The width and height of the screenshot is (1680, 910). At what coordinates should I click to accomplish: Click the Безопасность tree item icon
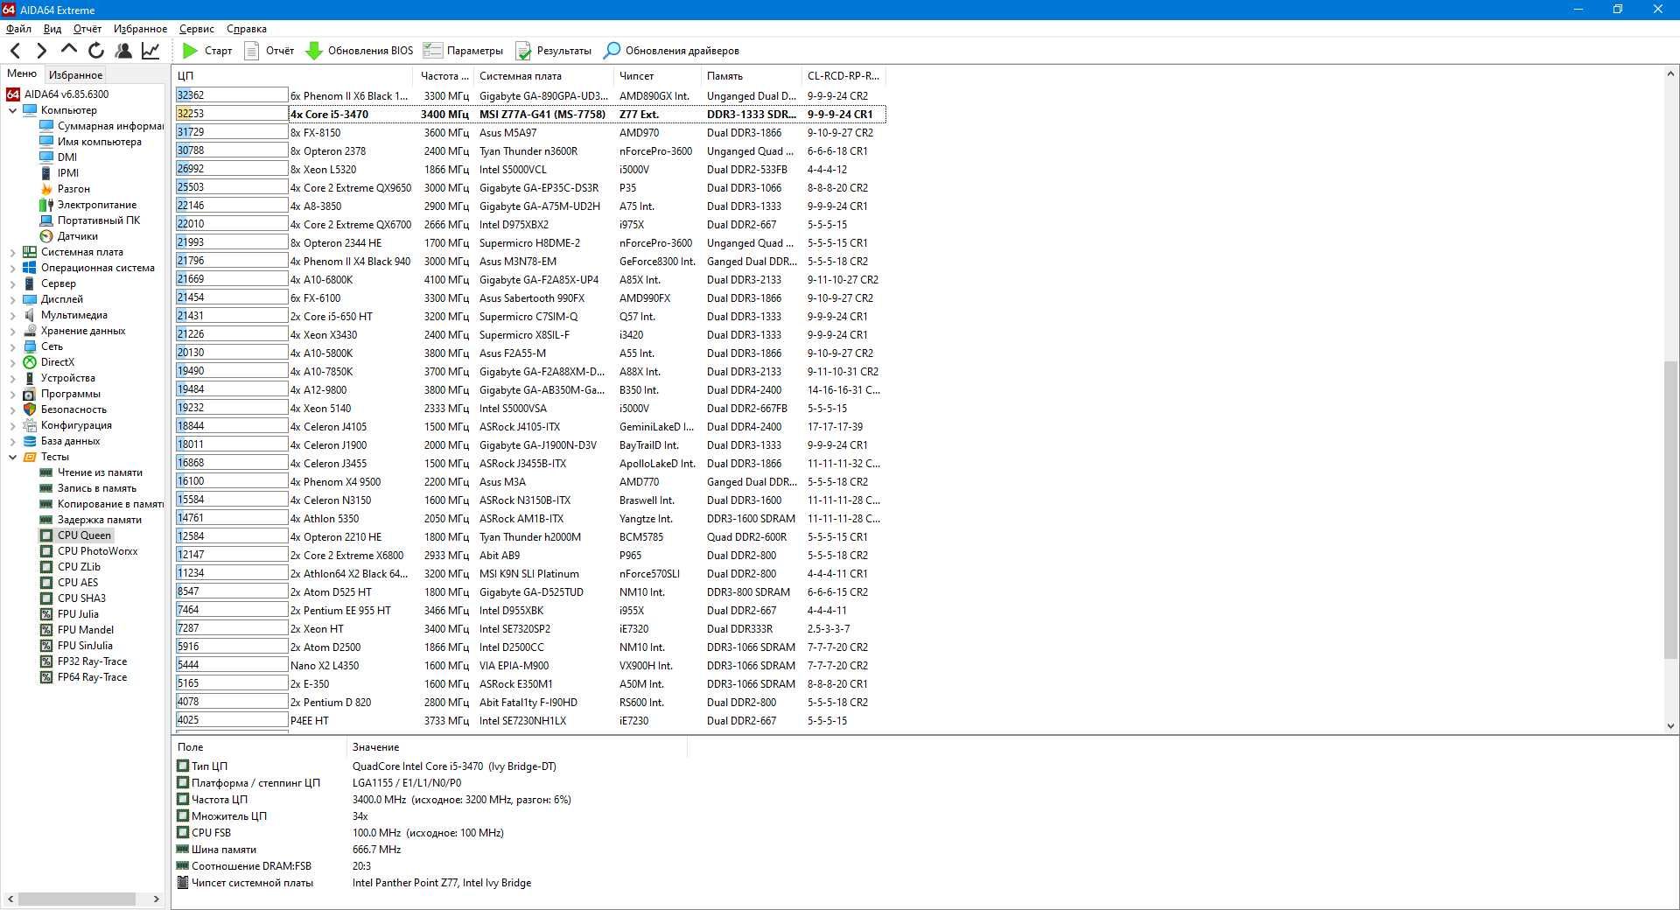30,409
